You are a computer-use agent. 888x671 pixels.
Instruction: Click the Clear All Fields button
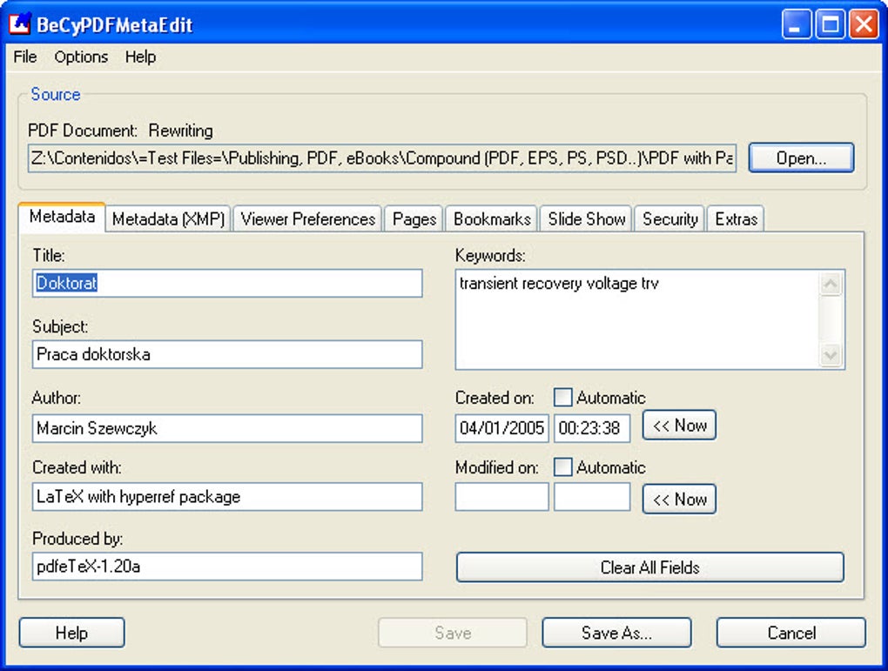point(650,567)
